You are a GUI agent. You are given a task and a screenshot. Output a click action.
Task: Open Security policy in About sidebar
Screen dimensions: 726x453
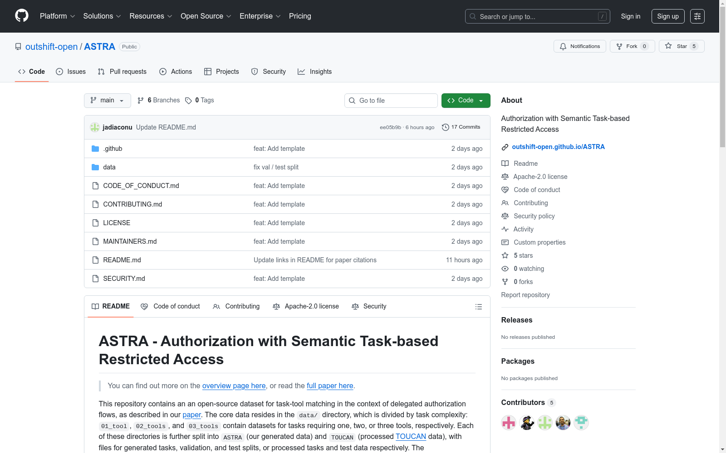[528, 216]
